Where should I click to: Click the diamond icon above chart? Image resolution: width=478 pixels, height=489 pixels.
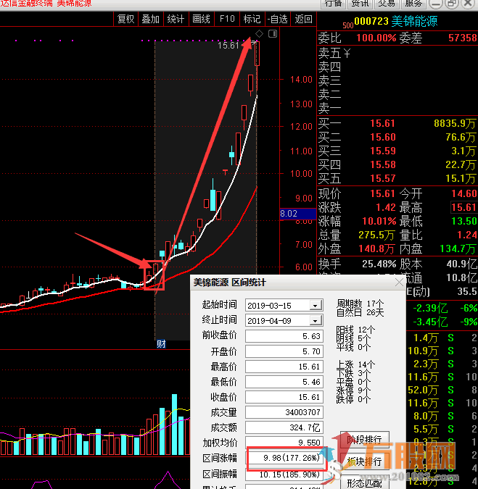[259, 33]
